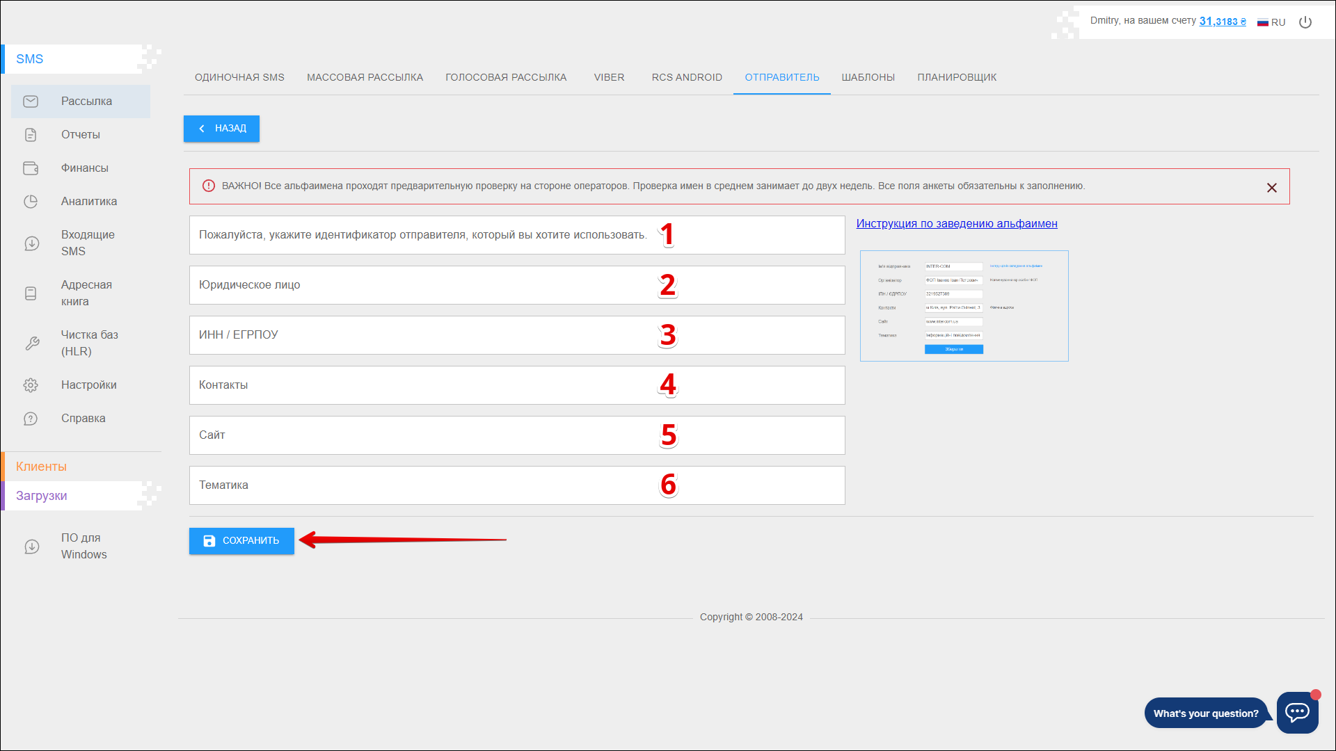Click the wrench icon for Чистка баз
This screenshot has width=1336, height=751.
click(32, 344)
